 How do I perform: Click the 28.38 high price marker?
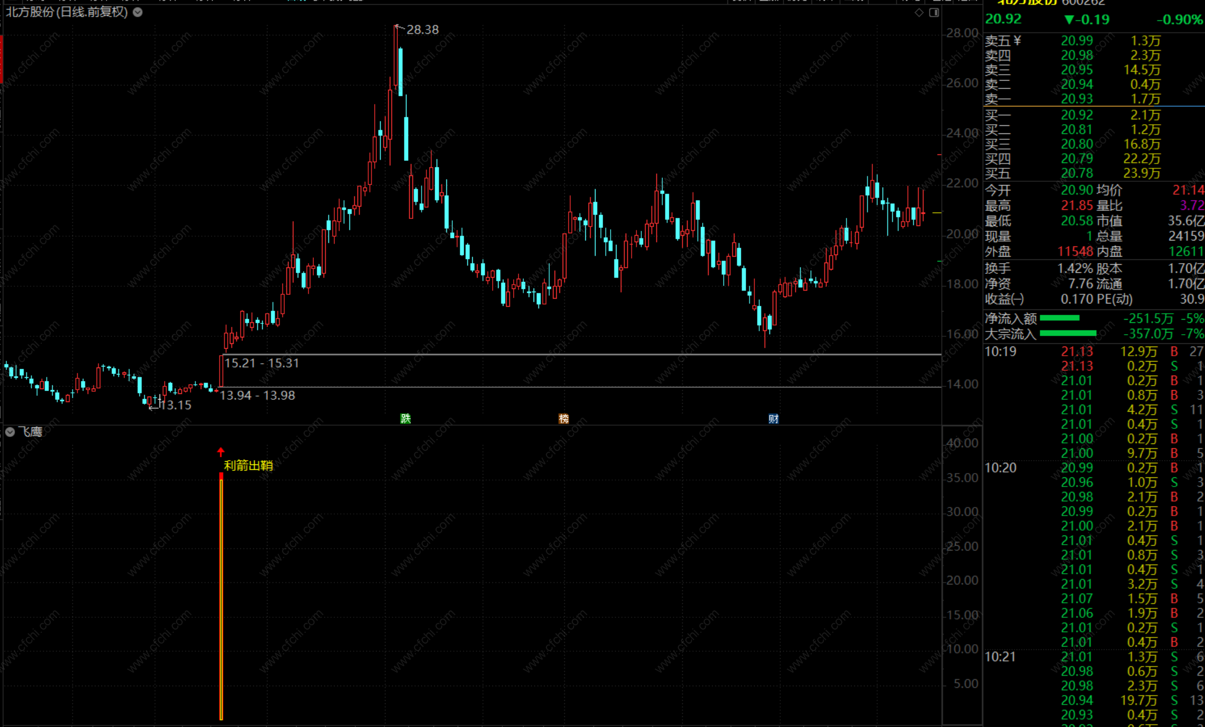422,30
